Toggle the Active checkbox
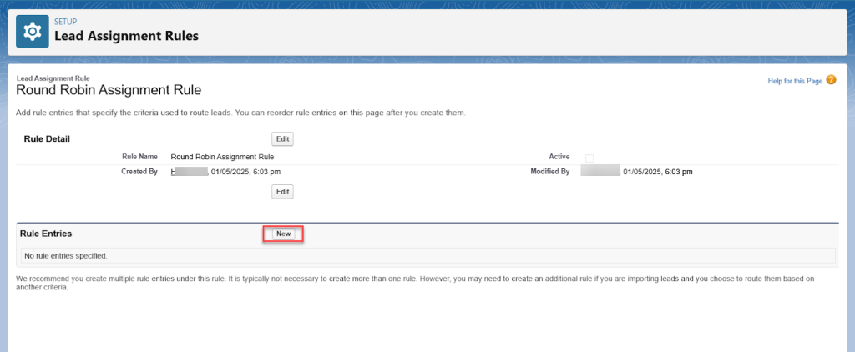The width and height of the screenshot is (855, 352). (x=589, y=157)
